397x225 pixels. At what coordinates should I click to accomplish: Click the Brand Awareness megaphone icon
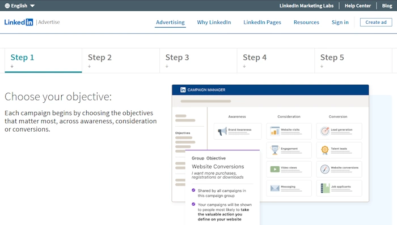[x=222, y=131]
